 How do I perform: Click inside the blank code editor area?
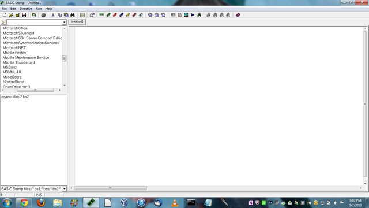tap(219, 106)
